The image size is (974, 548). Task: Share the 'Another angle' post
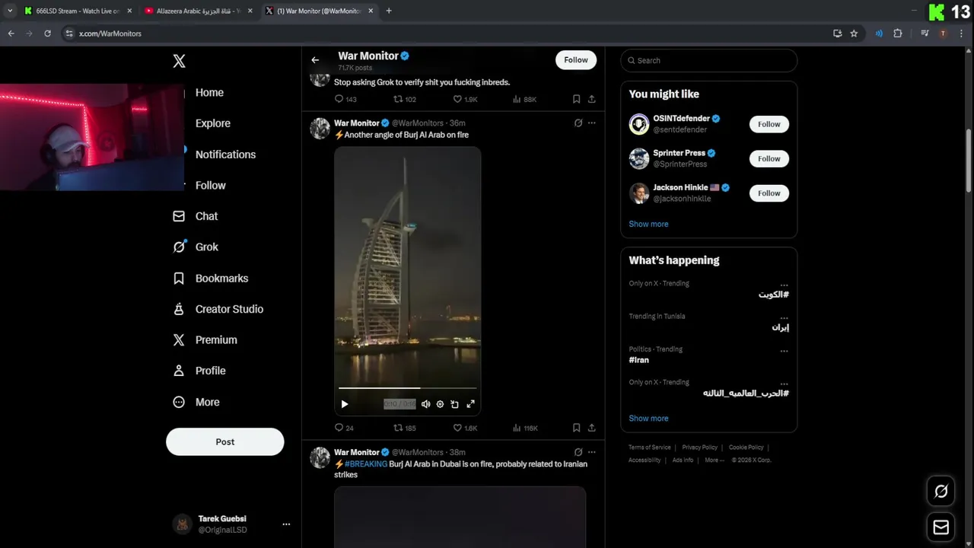[591, 428]
